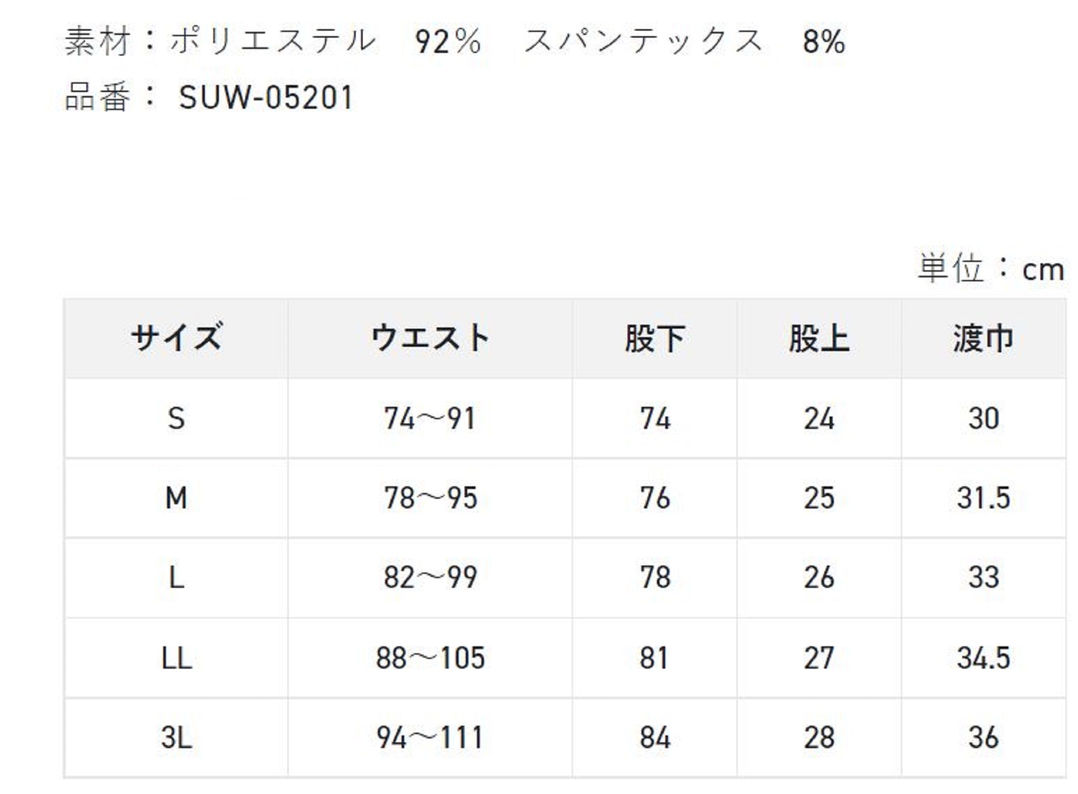Select the LL size row label
The image size is (1078, 794).
[176, 658]
